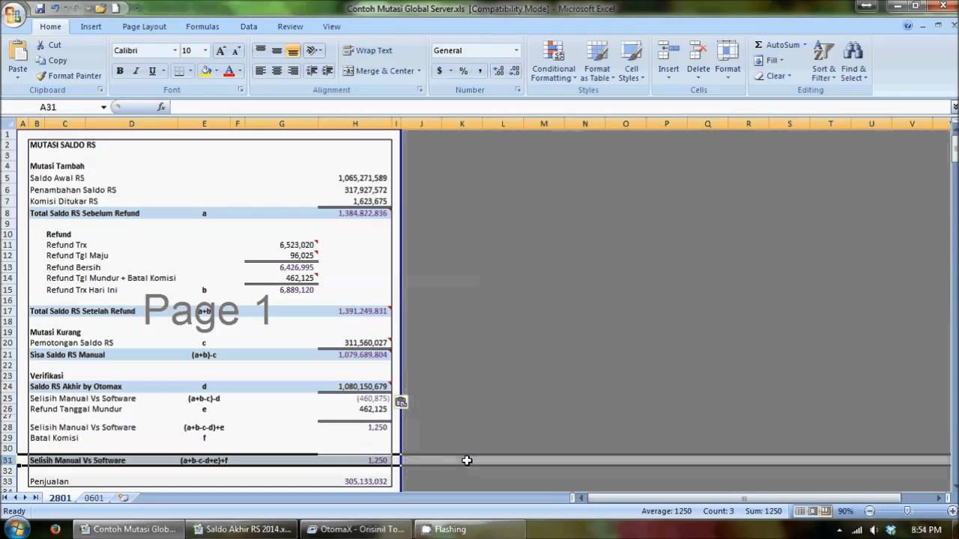Create new workbook from Quick Access Toolbar
Image resolution: width=959 pixels, height=539 pixels.
115,8
